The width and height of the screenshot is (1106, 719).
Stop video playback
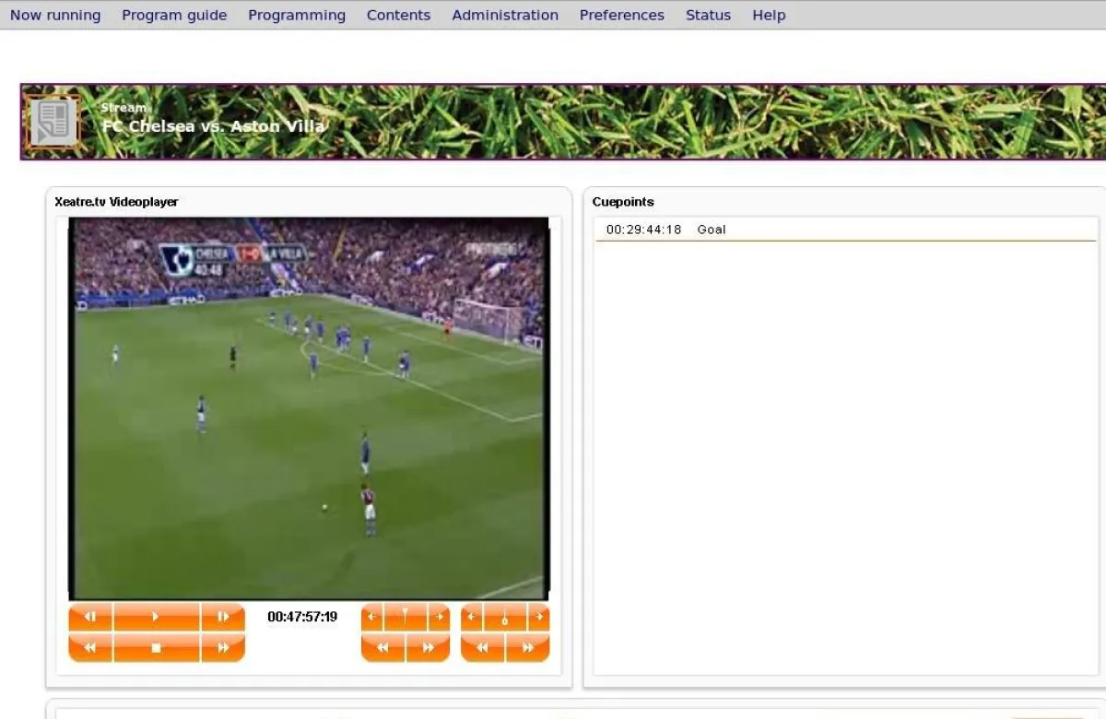(x=156, y=647)
